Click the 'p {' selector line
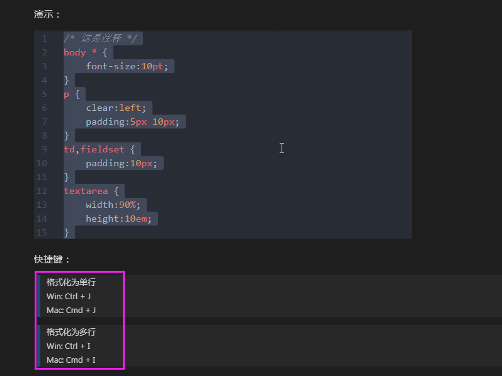This screenshot has height=376, width=502. tap(71, 94)
